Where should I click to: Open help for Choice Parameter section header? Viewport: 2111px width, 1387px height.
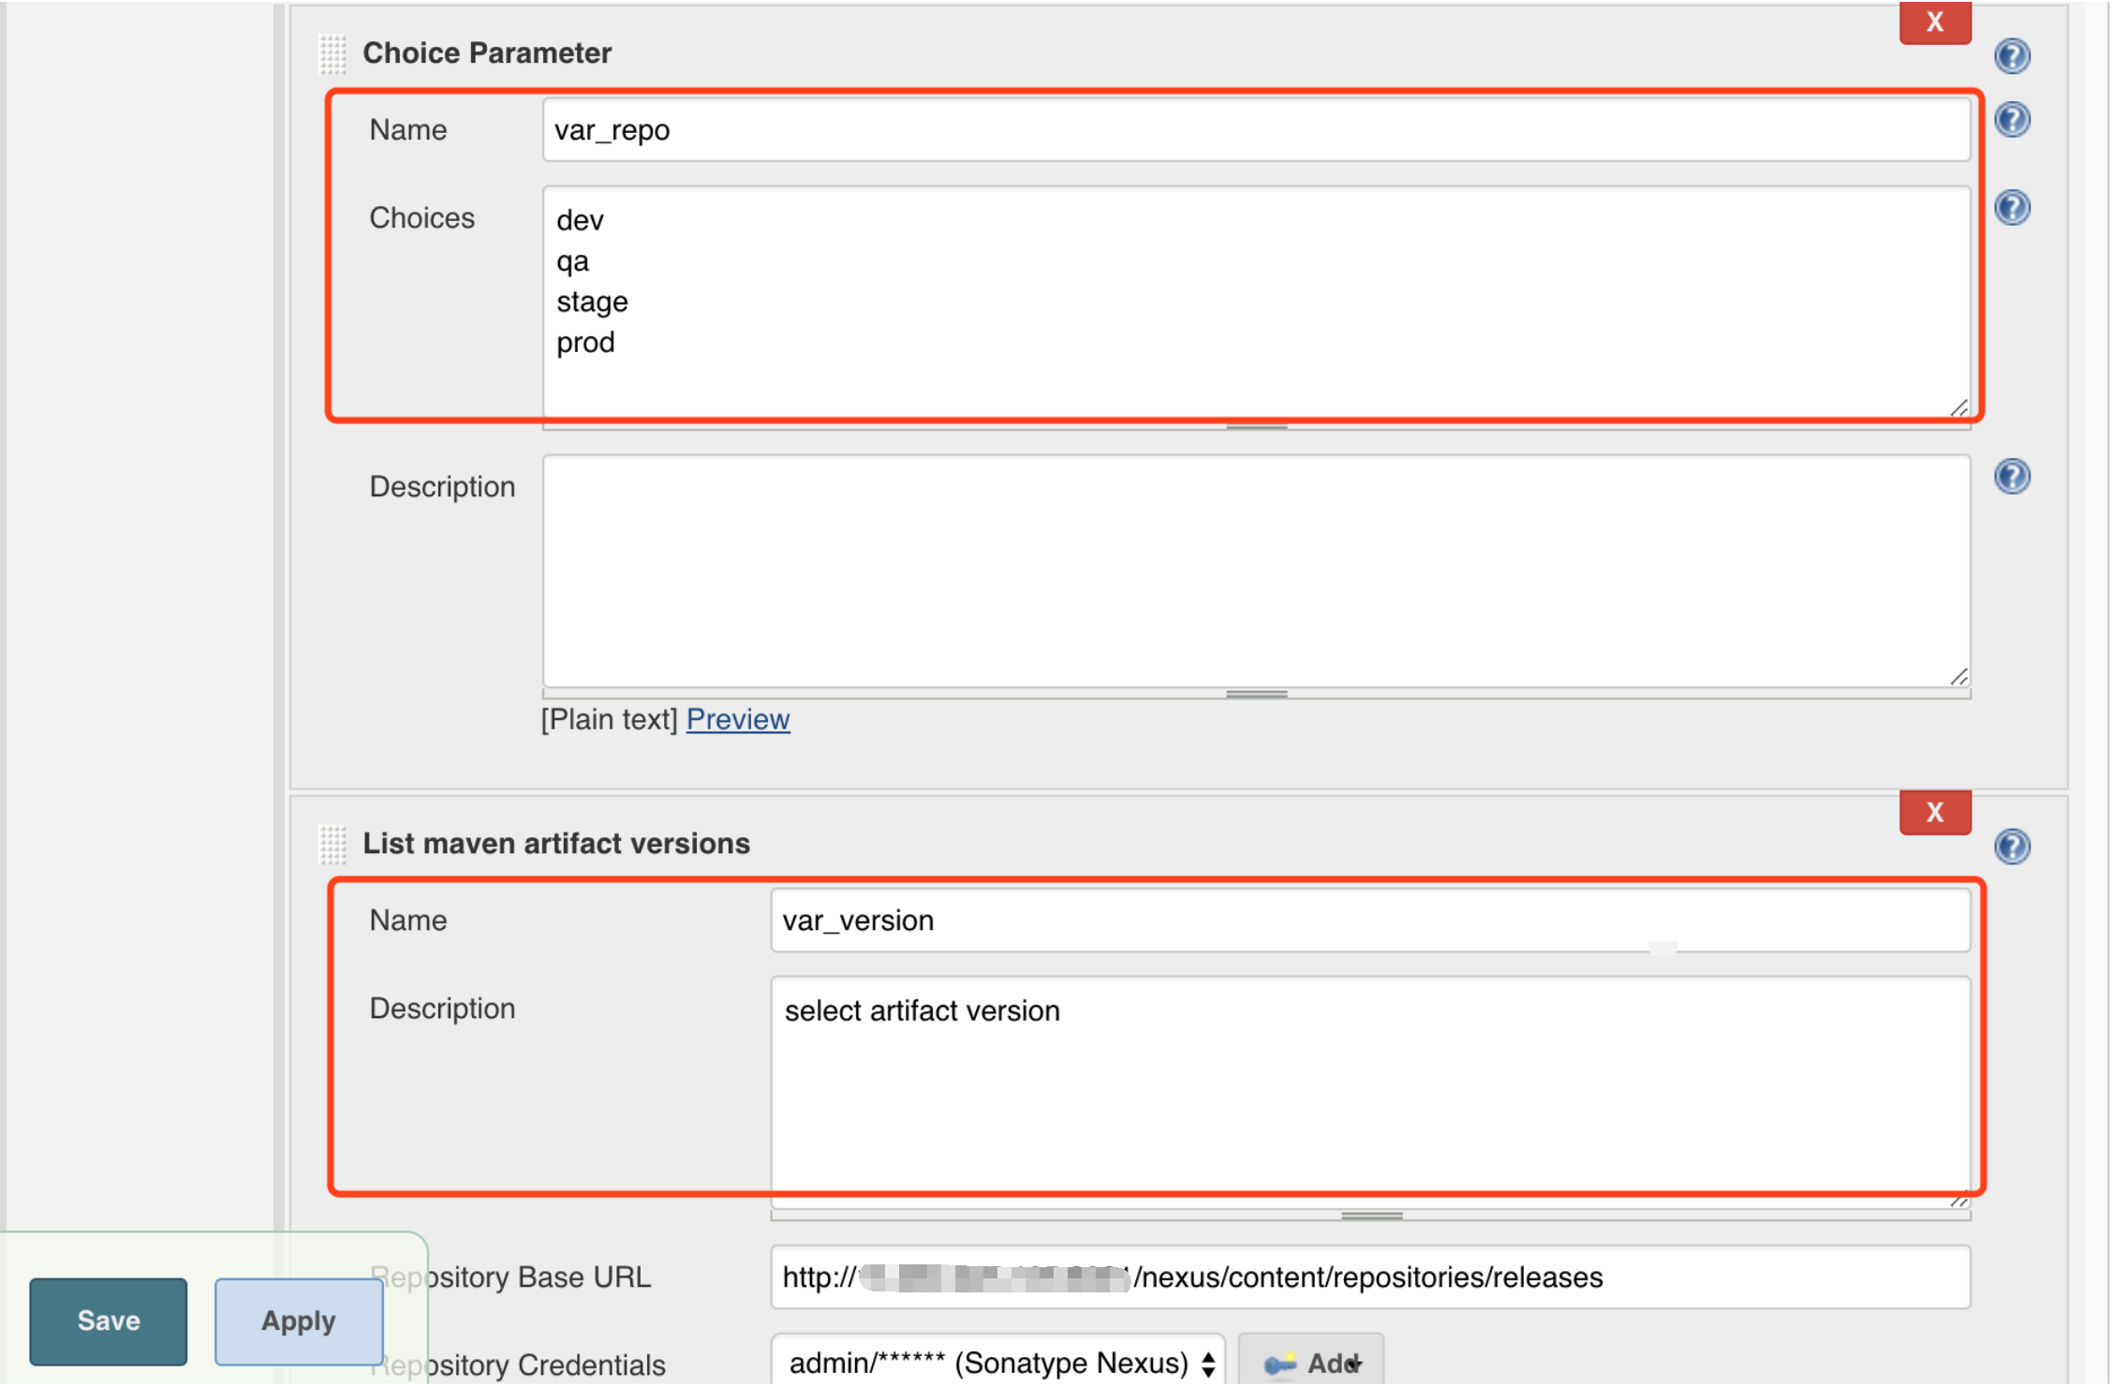point(2012,56)
